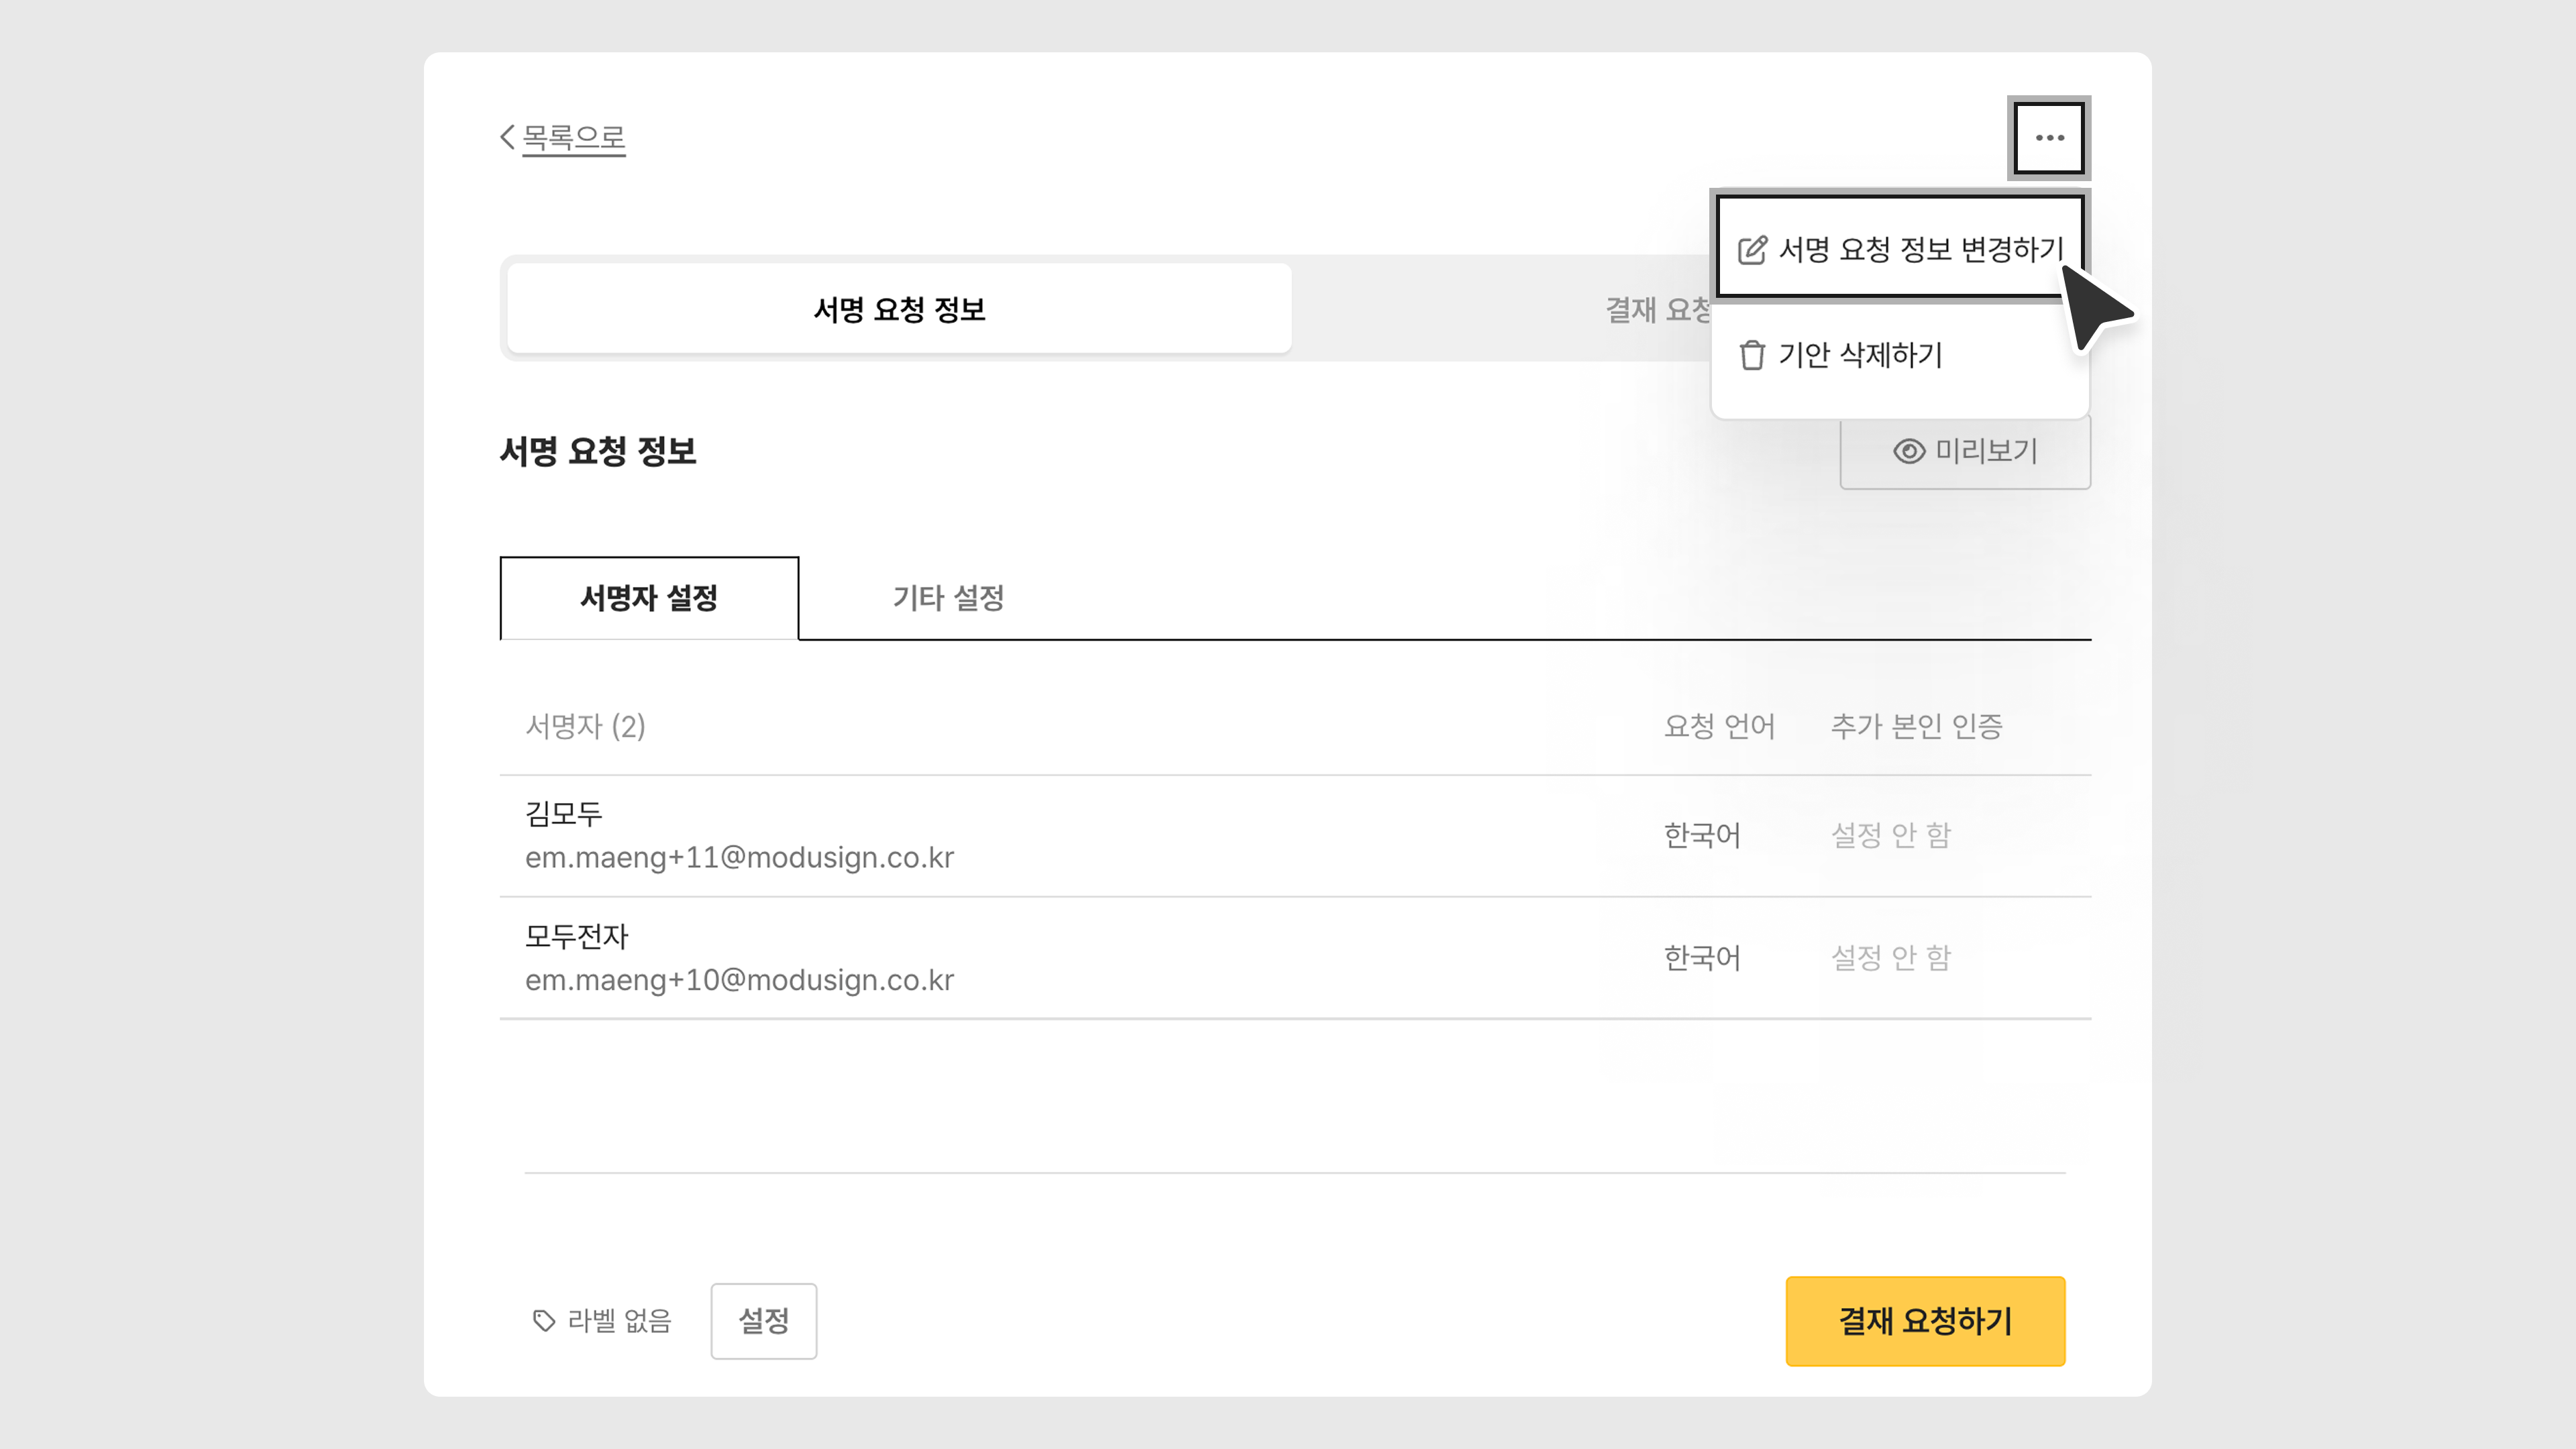This screenshot has width=2576, height=1449.
Task: Click the pencil edit icon in dropdown
Action: pyautogui.click(x=1752, y=249)
